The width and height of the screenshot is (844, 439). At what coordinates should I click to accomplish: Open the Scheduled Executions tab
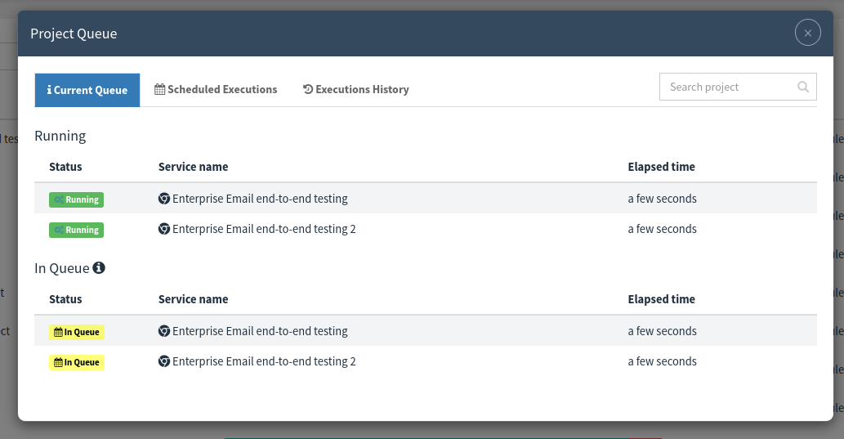pos(216,89)
